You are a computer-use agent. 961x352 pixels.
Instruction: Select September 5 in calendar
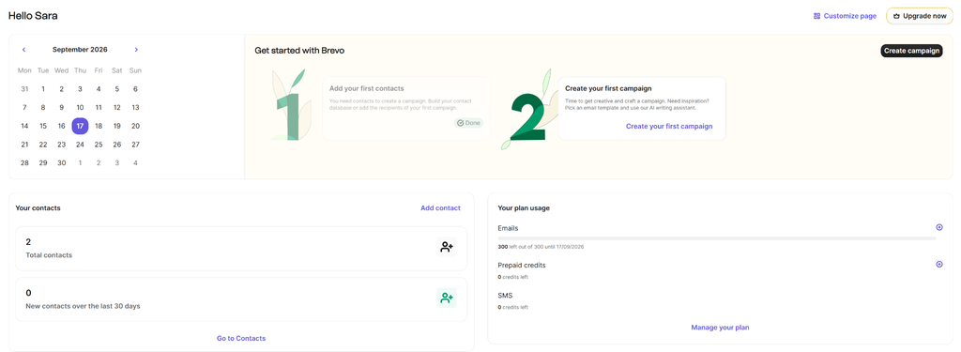(117, 89)
